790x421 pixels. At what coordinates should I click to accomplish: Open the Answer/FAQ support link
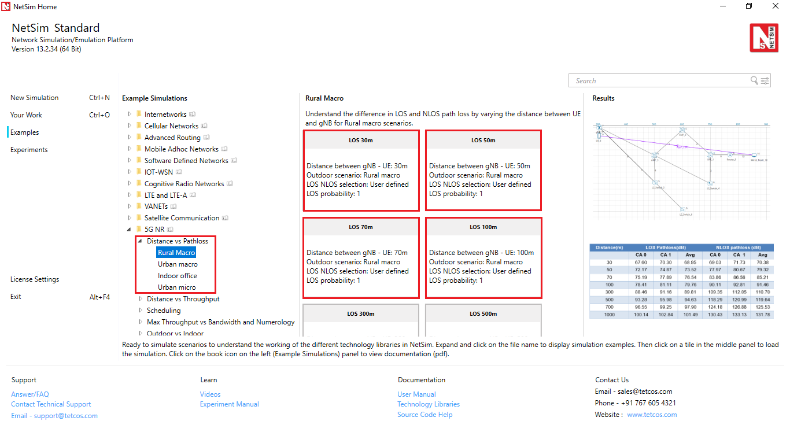point(30,394)
